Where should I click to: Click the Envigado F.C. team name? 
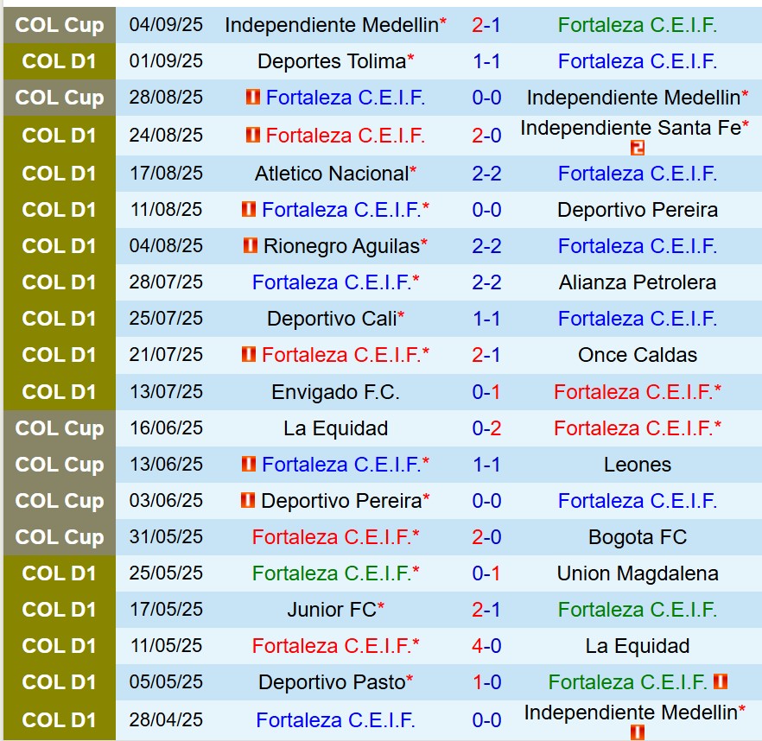(335, 392)
